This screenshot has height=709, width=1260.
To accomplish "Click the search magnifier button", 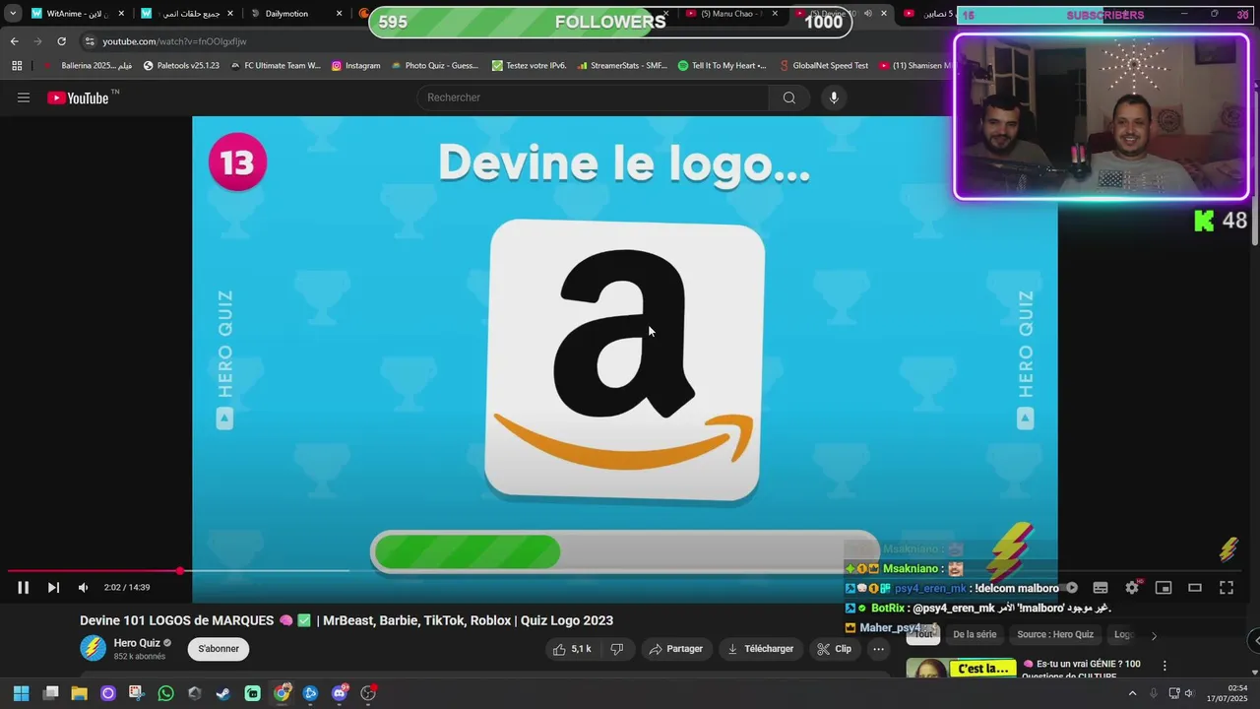I will [x=789, y=97].
